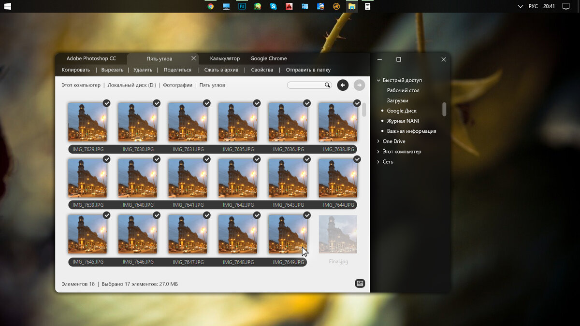
Task: Open the notification center icon
Action: 566,6
